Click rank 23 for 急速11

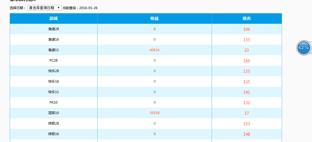coord(246,50)
